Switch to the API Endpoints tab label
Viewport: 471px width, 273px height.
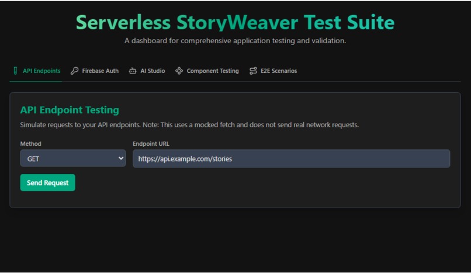[41, 71]
